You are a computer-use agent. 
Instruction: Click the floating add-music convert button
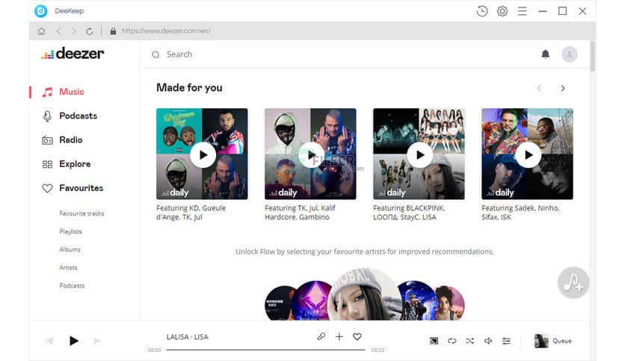[573, 283]
